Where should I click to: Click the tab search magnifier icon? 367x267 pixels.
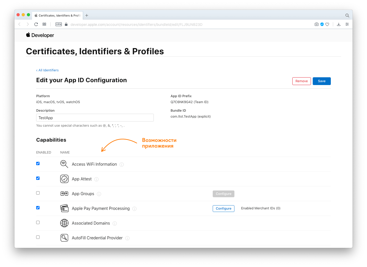[347, 16]
